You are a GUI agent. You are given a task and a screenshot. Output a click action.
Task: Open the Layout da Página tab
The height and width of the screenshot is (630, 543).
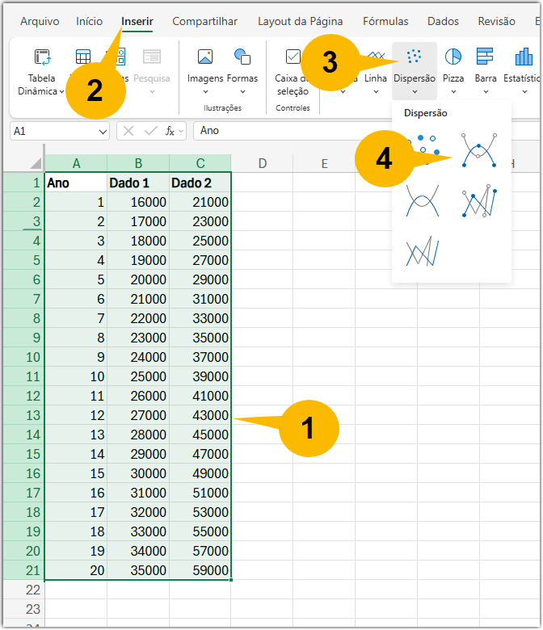pyautogui.click(x=300, y=22)
